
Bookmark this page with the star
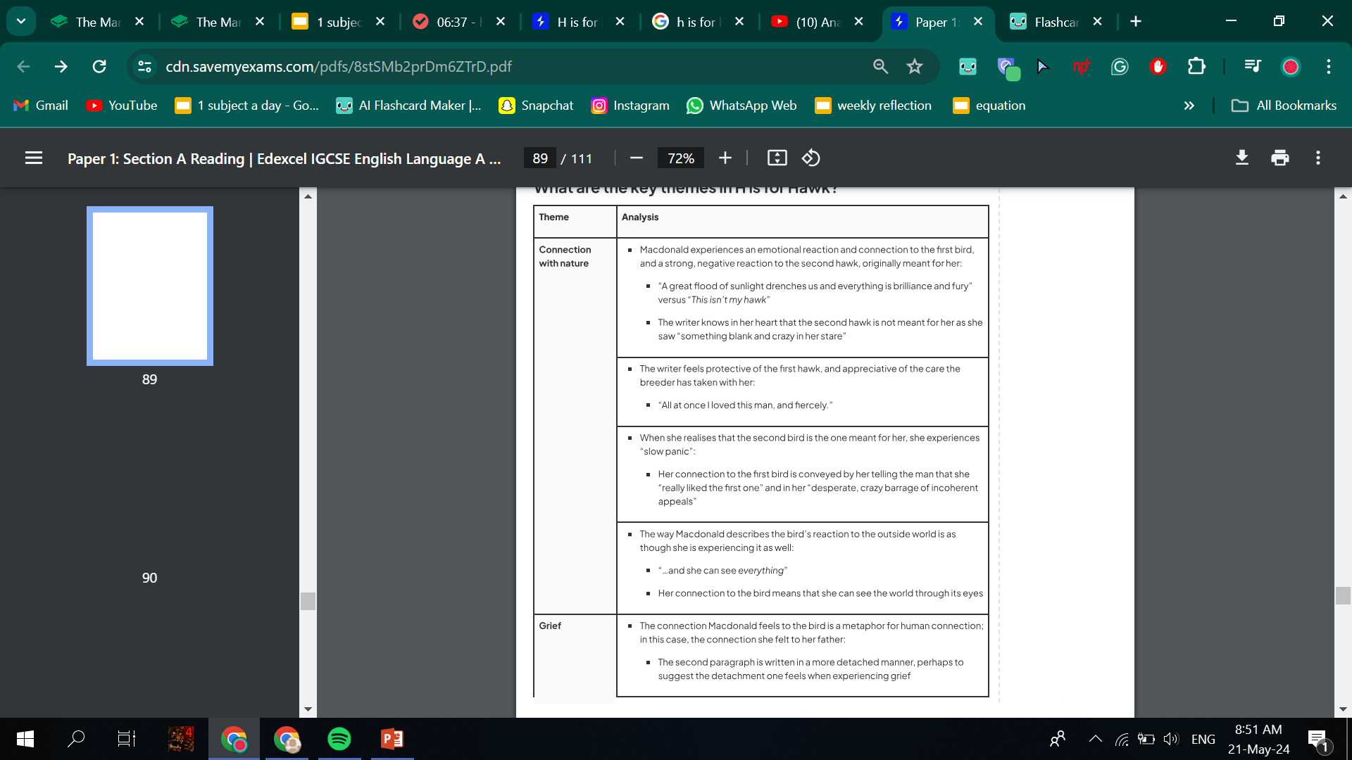click(915, 66)
